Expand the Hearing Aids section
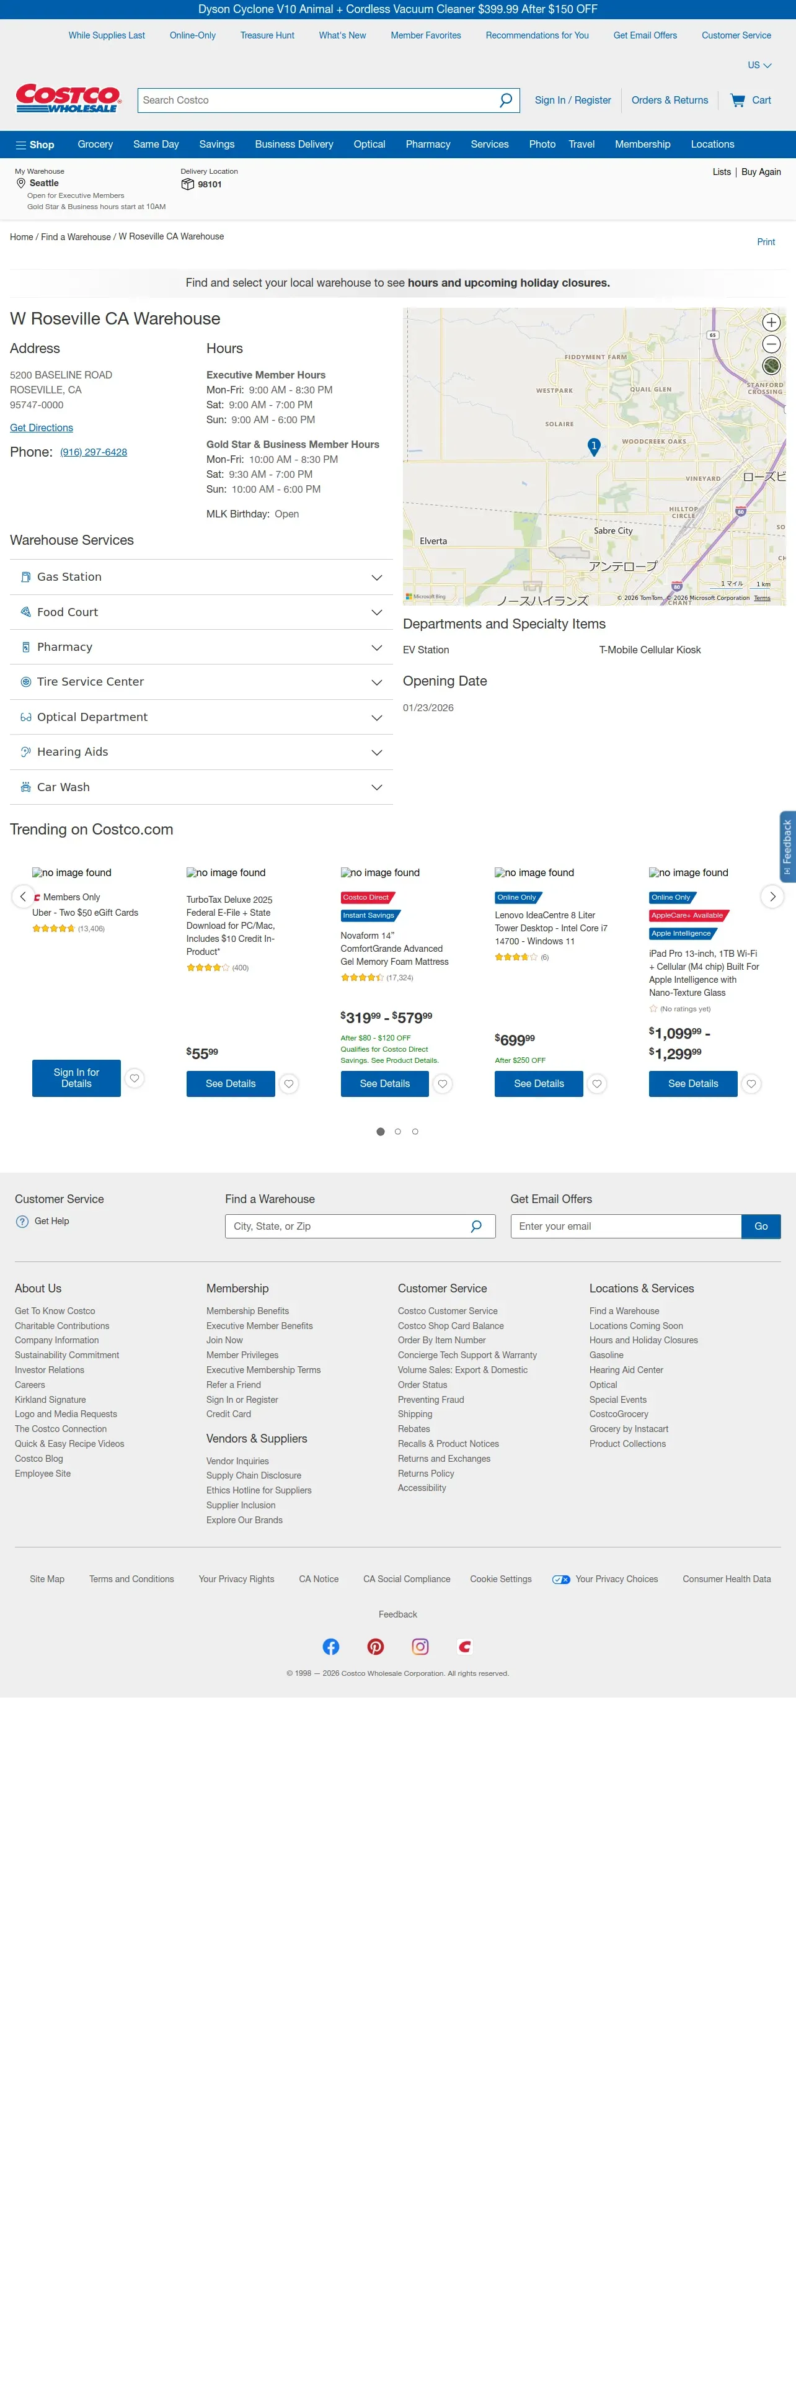The width and height of the screenshot is (796, 2390). [201, 753]
